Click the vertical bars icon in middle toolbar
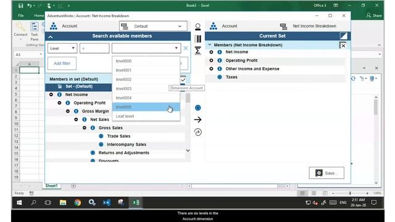 [197, 39]
